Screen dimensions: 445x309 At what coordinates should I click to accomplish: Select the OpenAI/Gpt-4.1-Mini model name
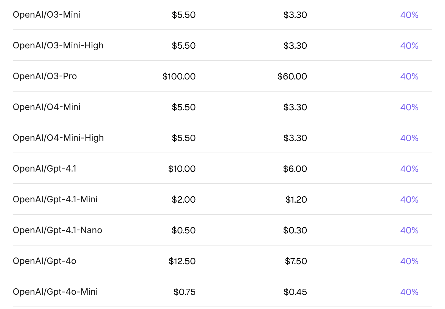click(55, 199)
